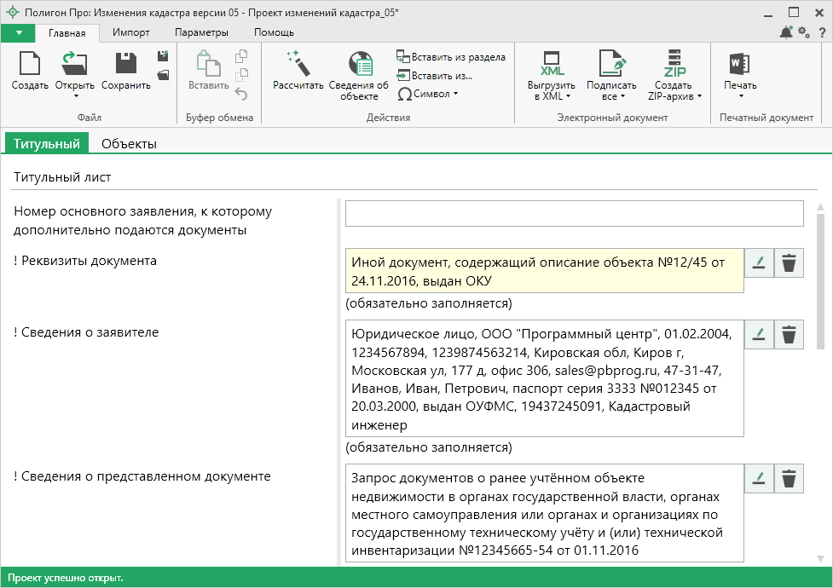Image resolution: width=833 pixels, height=588 pixels.
Task: Click the Вставить из... button
Action: 433,76
